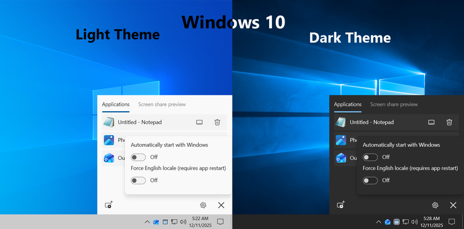Select the Photos app icon in the light panel
The image size is (464, 229).
click(x=109, y=140)
